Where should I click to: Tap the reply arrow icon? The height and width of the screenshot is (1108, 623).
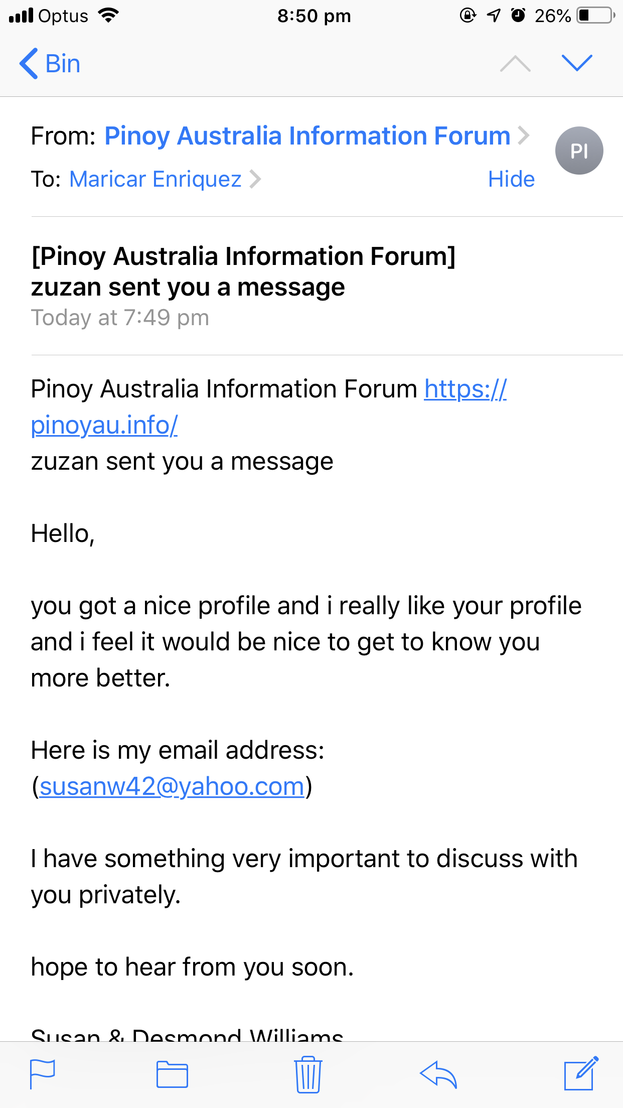(438, 1074)
